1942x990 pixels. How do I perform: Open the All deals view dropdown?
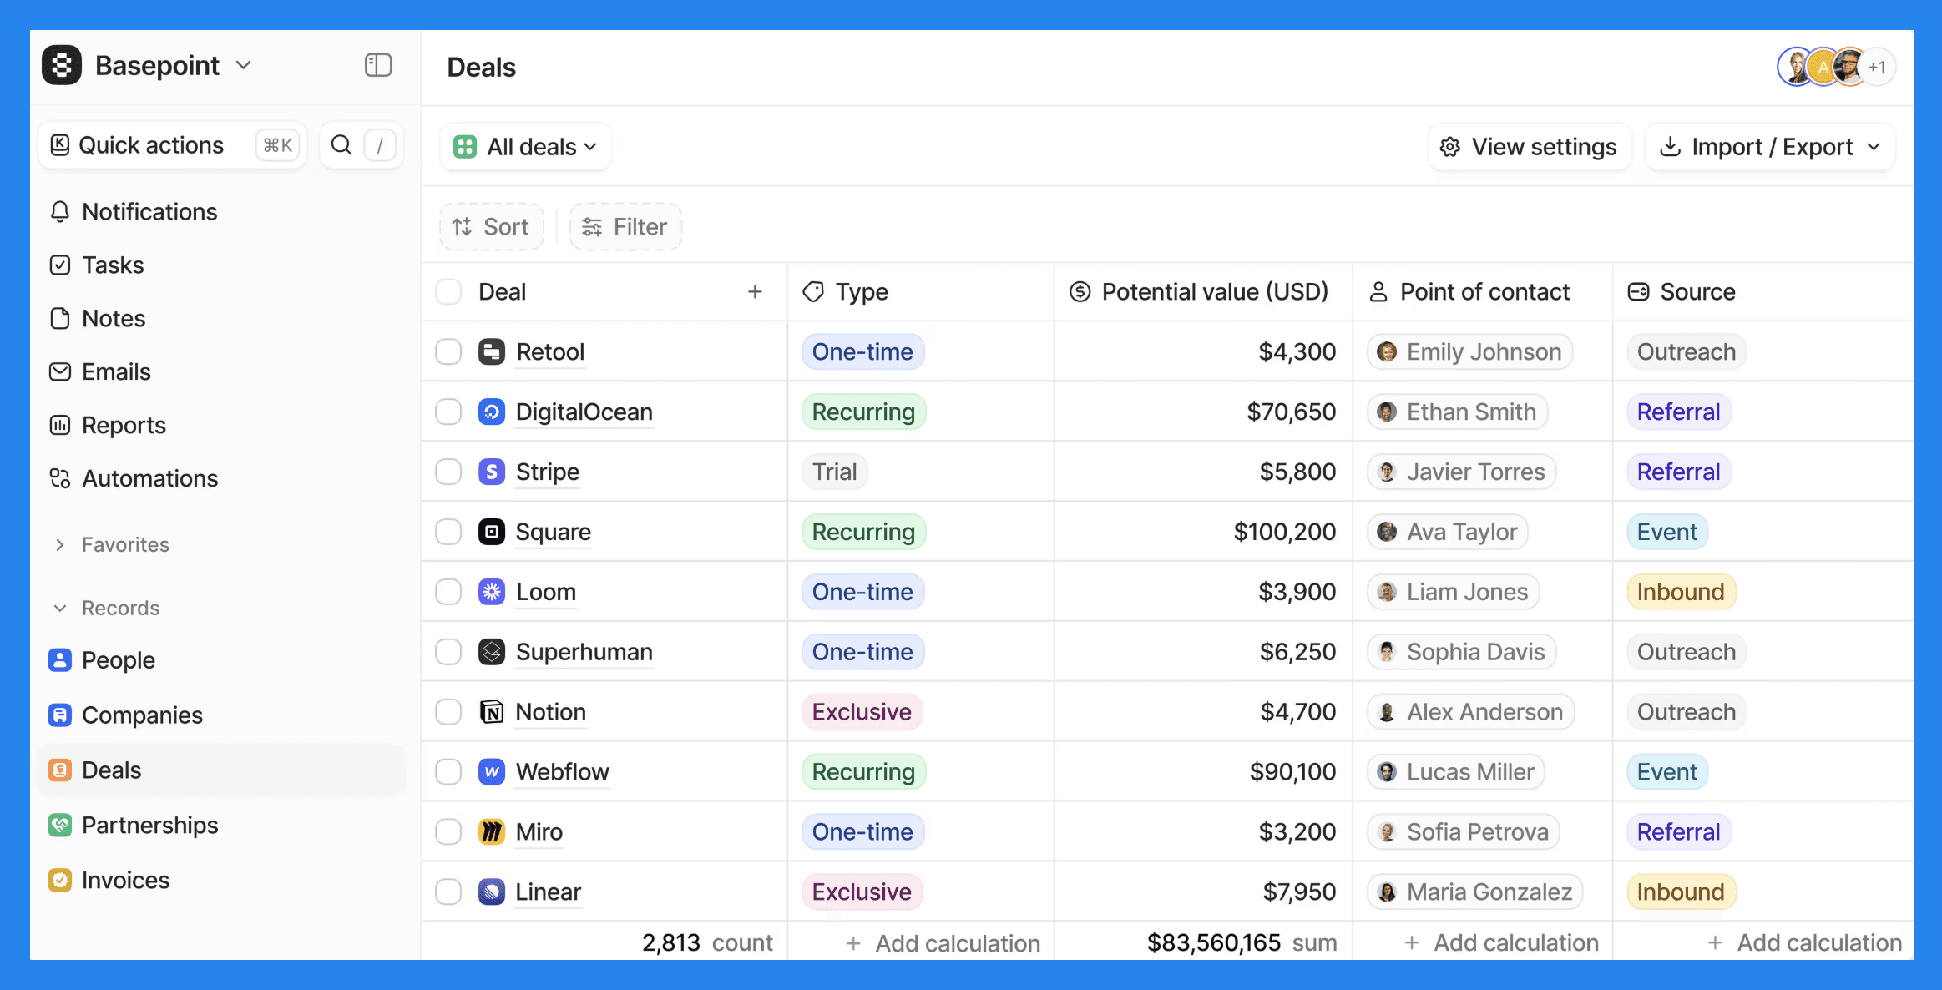point(526,147)
